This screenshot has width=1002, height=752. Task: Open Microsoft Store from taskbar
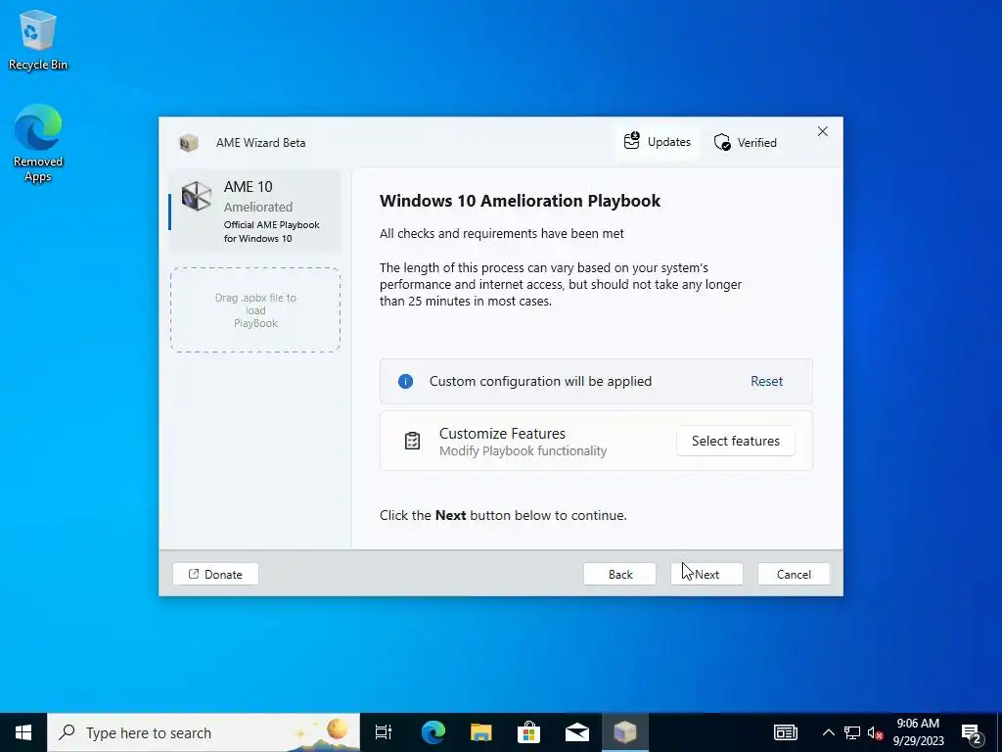point(529,732)
